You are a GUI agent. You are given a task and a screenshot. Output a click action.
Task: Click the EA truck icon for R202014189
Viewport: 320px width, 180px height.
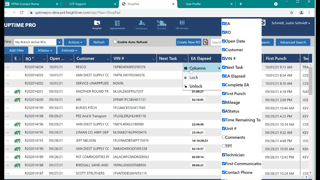coord(17,157)
